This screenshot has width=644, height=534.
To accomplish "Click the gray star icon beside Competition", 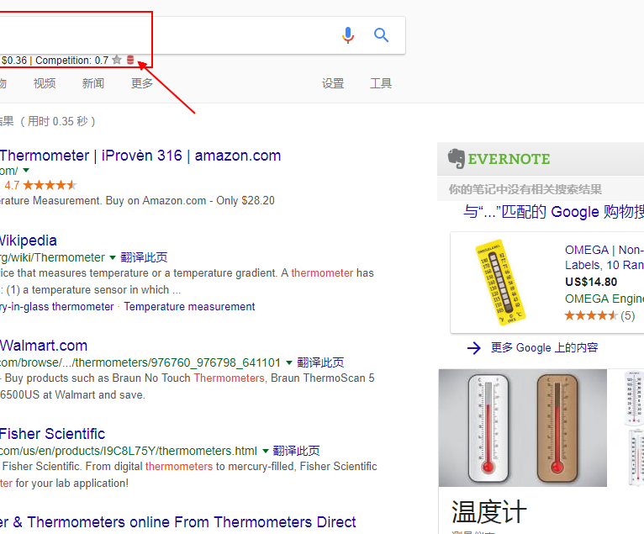I will pyautogui.click(x=117, y=61).
